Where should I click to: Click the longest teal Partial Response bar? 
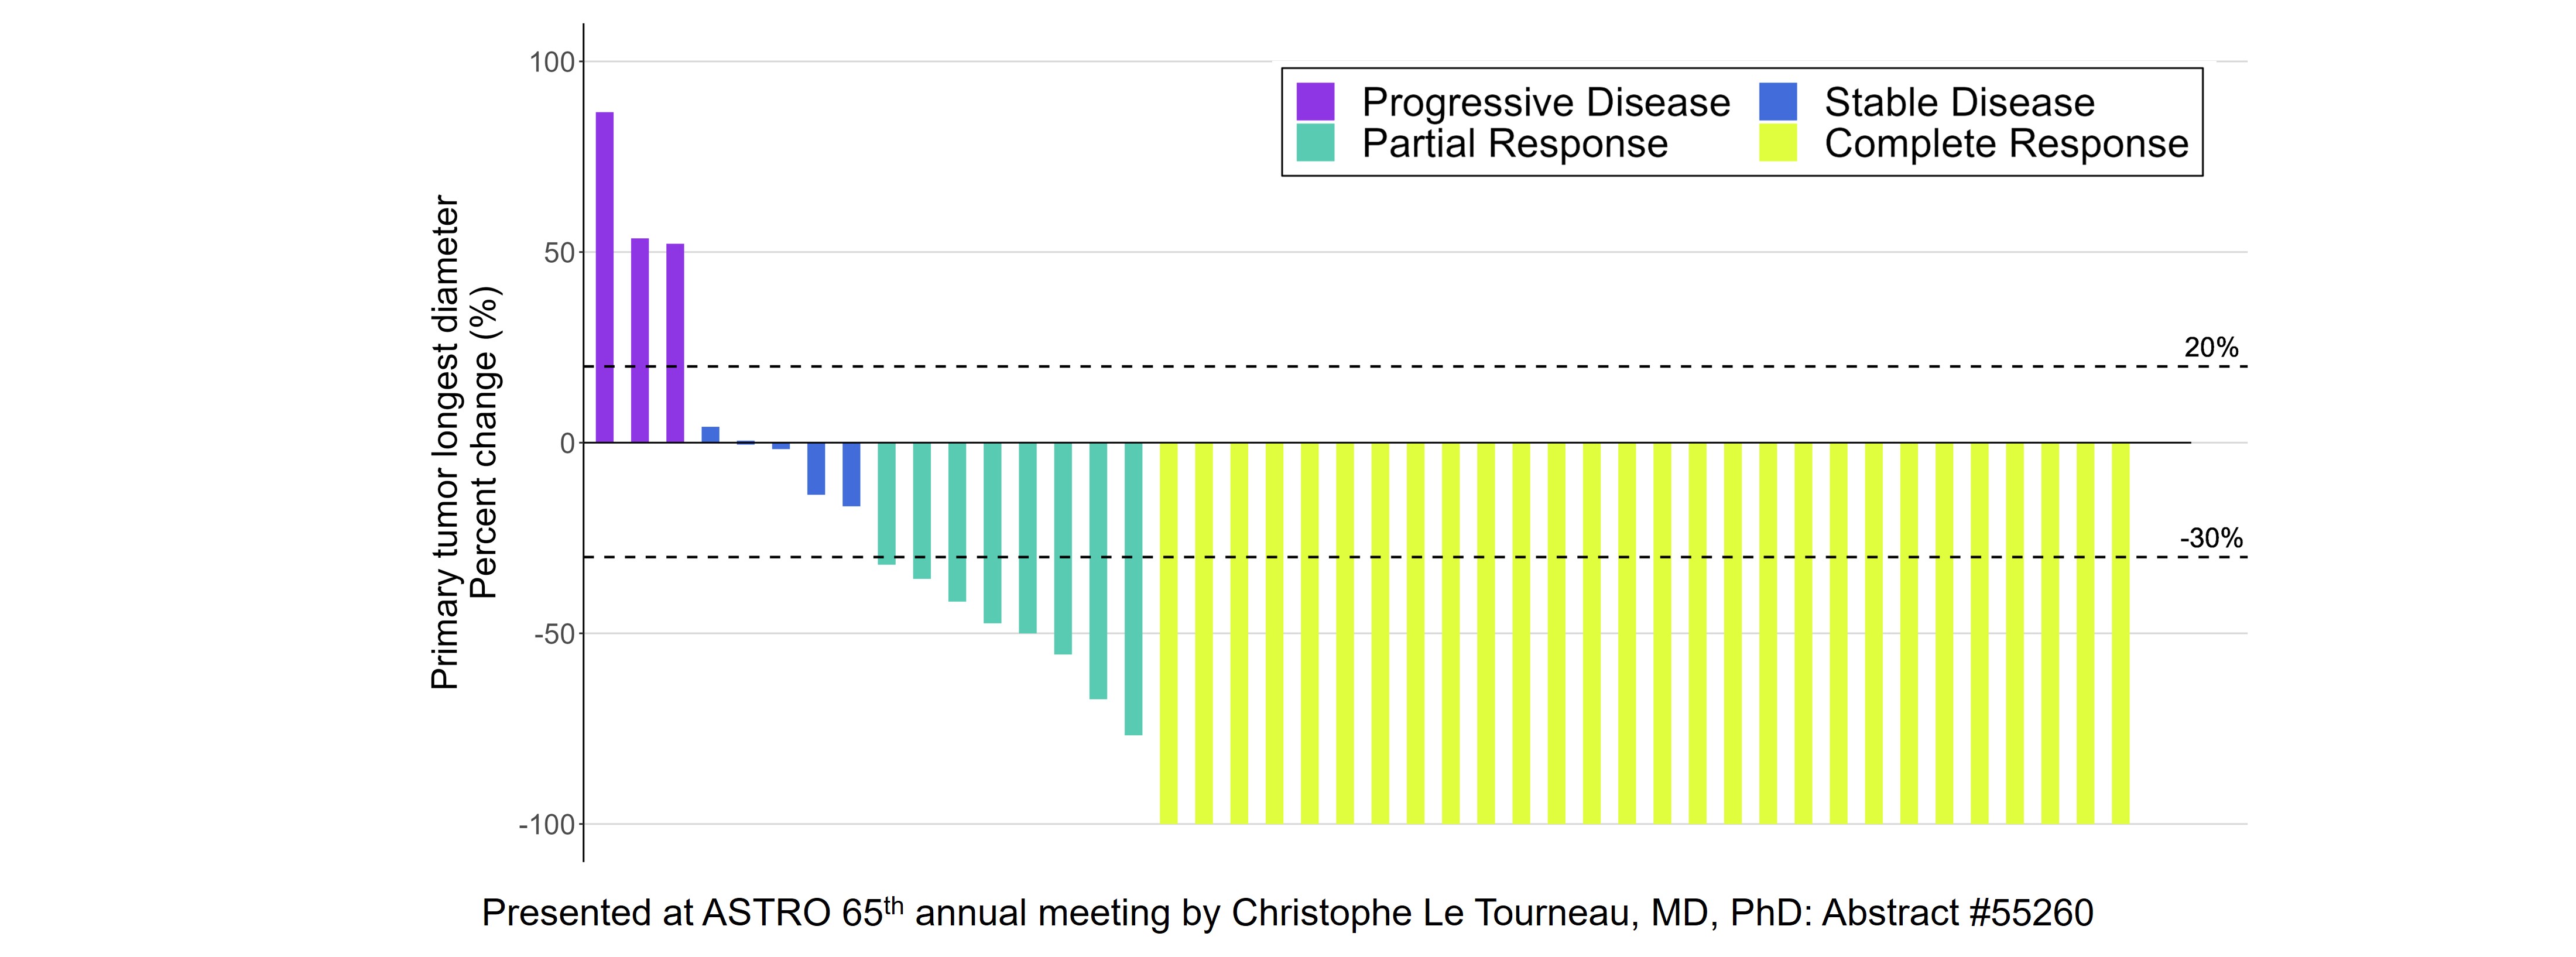pyautogui.click(x=1133, y=589)
